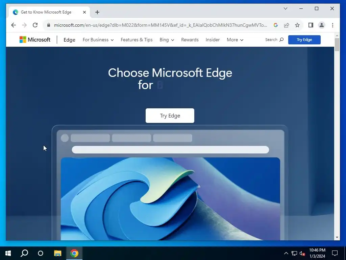Open the Chrome side panel icon
The width and height of the screenshot is (346, 260).
coord(311,25)
